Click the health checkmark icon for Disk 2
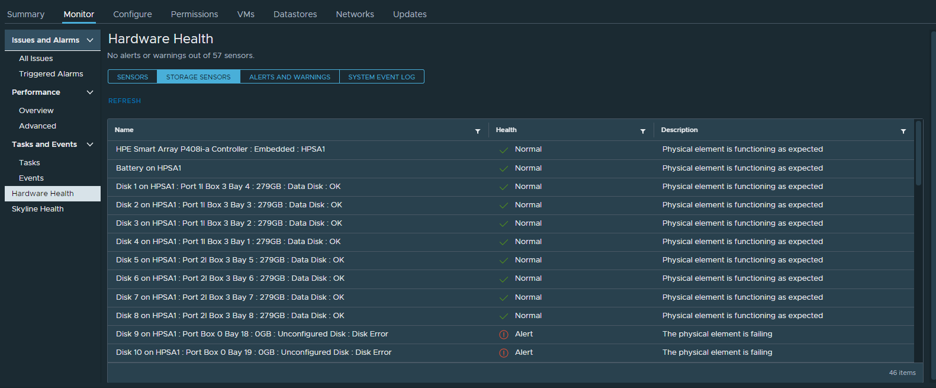Image resolution: width=936 pixels, height=388 pixels. tap(504, 206)
